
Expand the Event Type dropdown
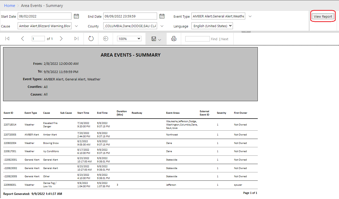point(250,16)
